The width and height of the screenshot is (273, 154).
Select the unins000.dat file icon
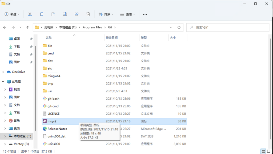(x=45, y=136)
